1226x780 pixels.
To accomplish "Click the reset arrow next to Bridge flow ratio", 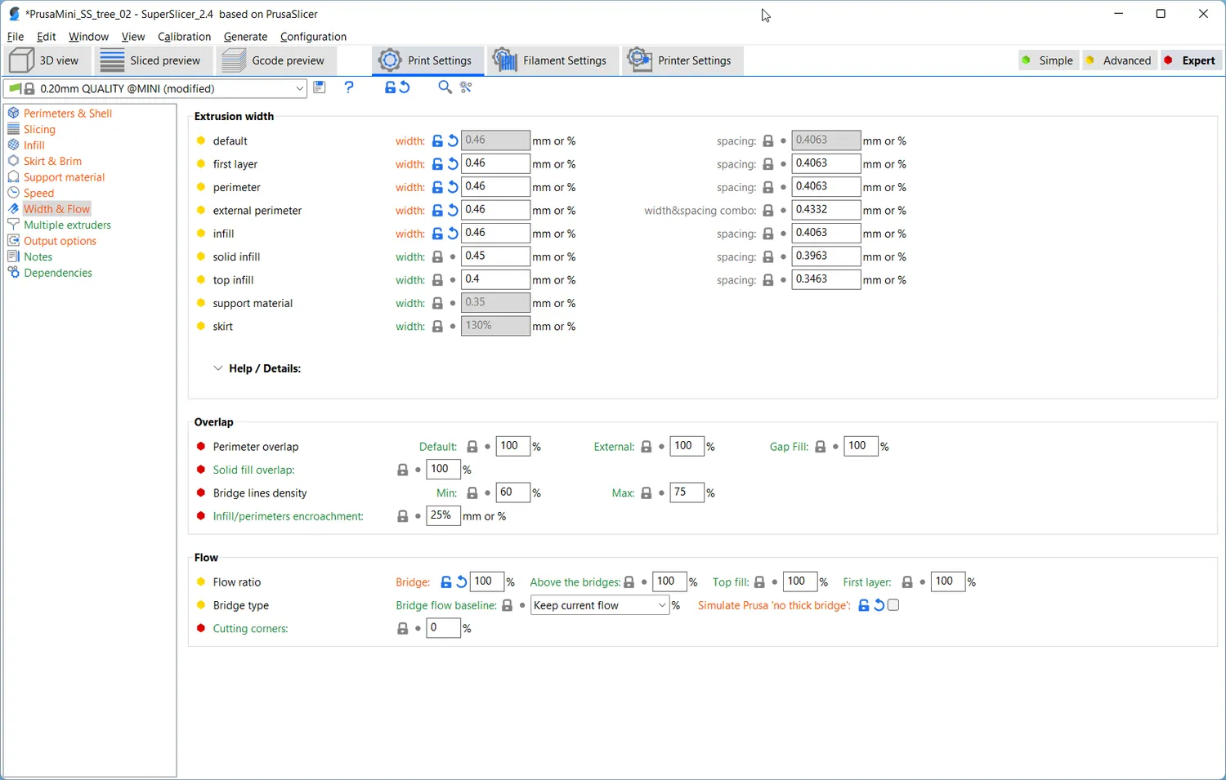I will 462,582.
